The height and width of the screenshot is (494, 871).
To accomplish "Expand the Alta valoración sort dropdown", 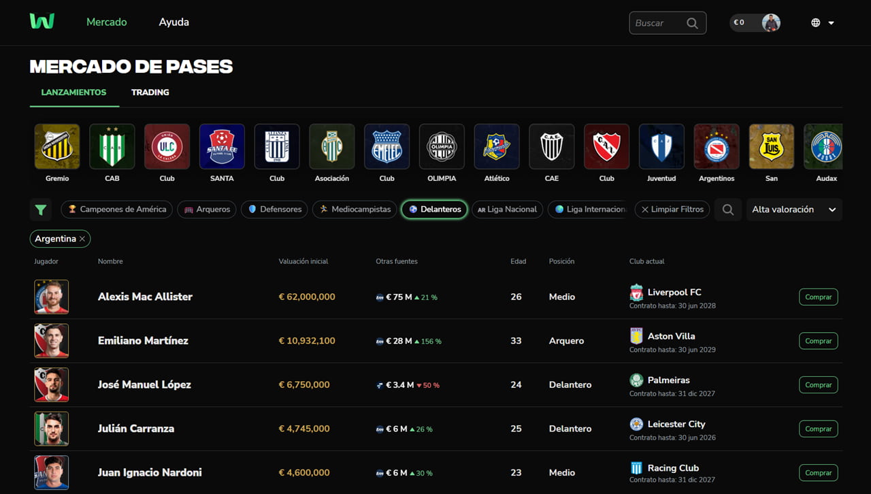I will coord(793,210).
